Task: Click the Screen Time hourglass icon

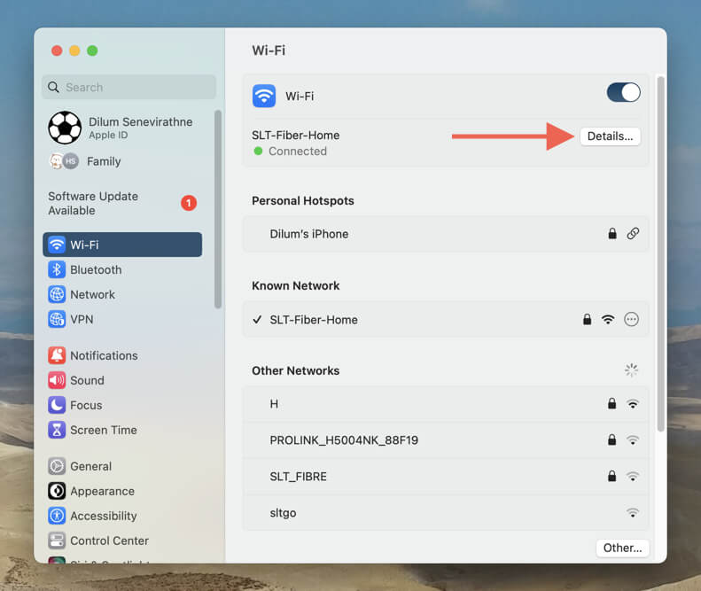Action: pos(57,430)
